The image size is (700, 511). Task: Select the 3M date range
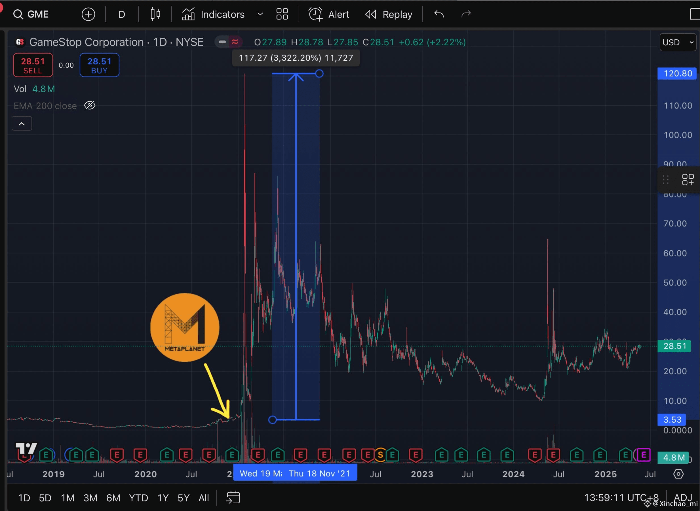[x=90, y=498]
